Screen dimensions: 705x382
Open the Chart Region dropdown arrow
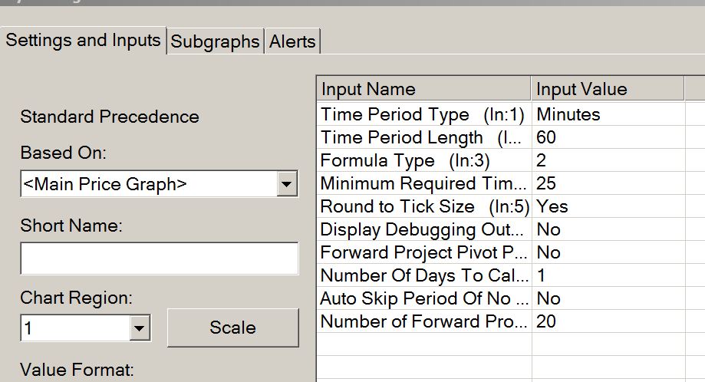(139, 329)
